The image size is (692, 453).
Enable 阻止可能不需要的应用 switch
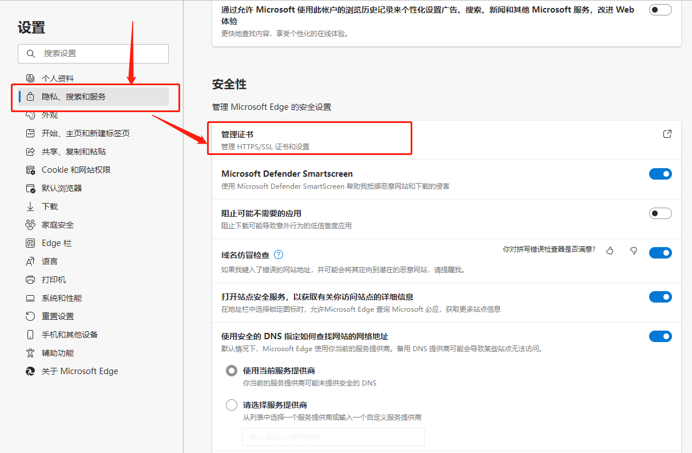pyautogui.click(x=660, y=213)
